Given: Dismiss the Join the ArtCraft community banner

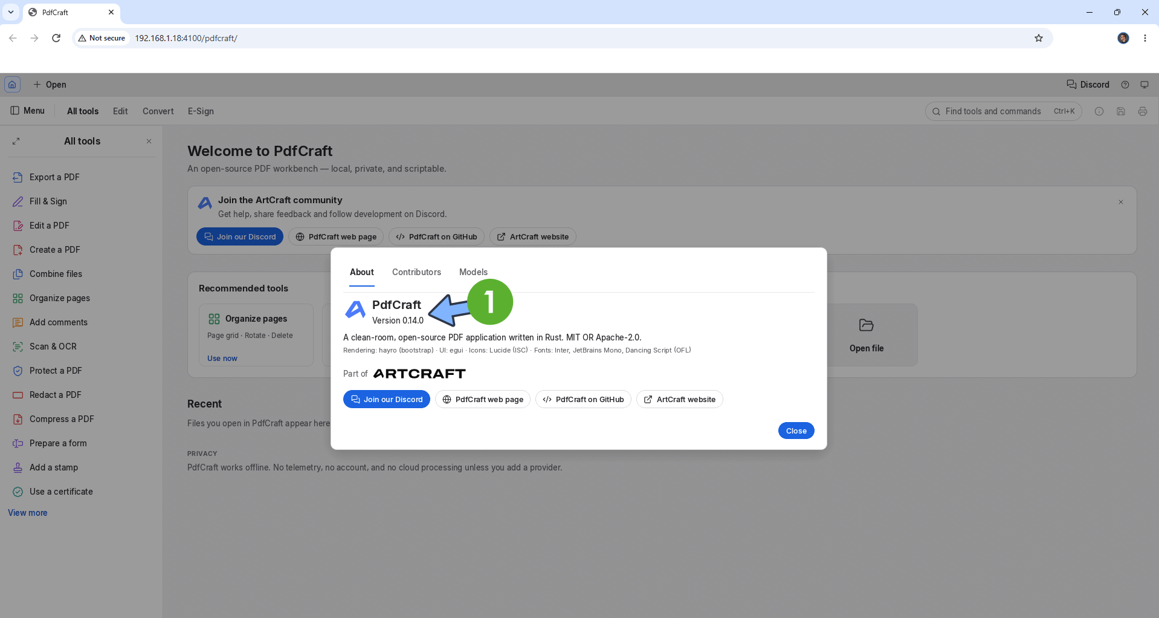Looking at the screenshot, I should click(1121, 202).
